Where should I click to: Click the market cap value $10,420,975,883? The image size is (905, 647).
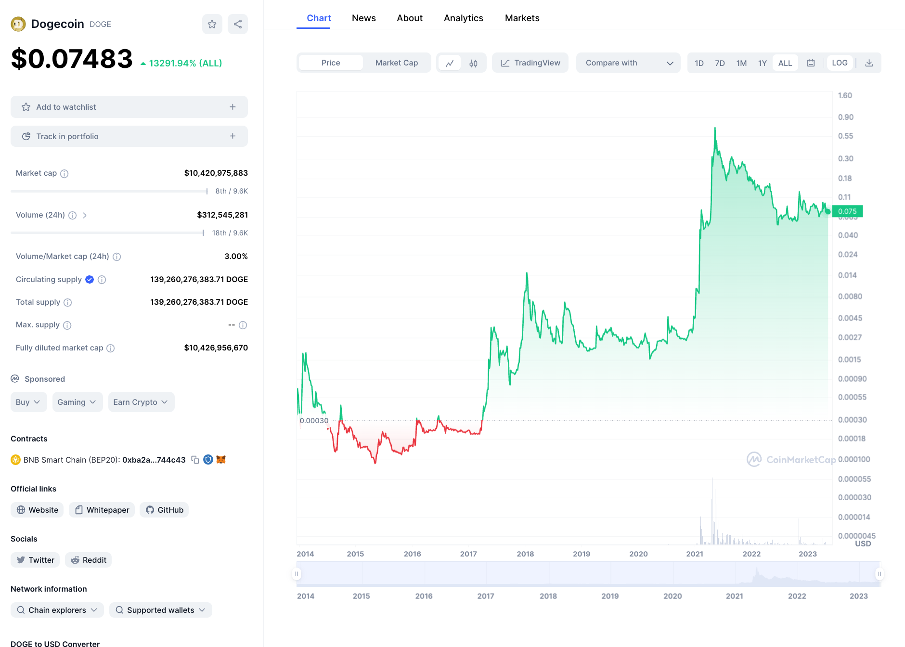(216, 173)
